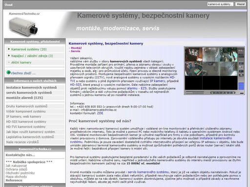Open Kamerové systémy (20) category
The image size is (250, 187).
click(29, 49)
